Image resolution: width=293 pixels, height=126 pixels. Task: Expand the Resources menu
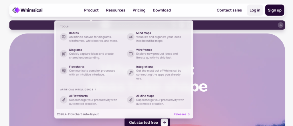[x=116, y=10]
